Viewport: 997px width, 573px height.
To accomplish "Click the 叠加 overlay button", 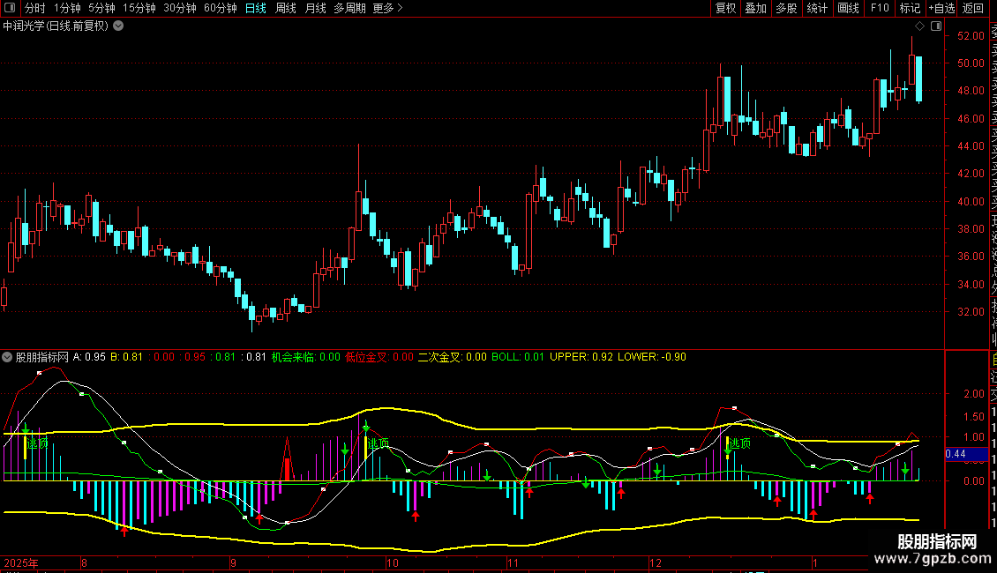I will click(756, 8).
